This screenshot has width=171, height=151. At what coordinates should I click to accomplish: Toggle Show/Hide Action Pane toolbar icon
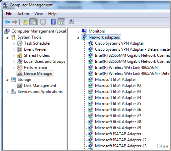tap(62, 22)
